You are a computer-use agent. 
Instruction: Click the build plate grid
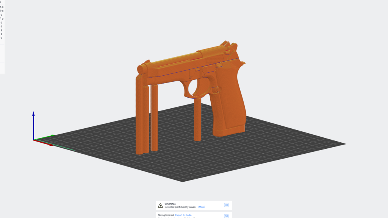tap(265, 159)
